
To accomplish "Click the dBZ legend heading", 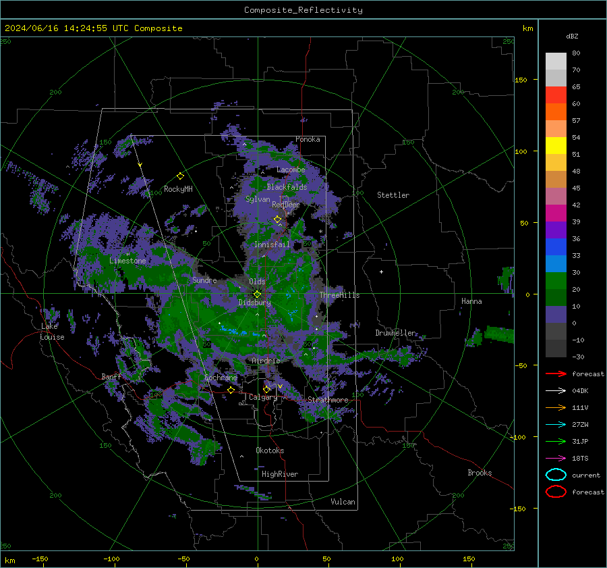I will pyautogui.click(x=572, y=36).
